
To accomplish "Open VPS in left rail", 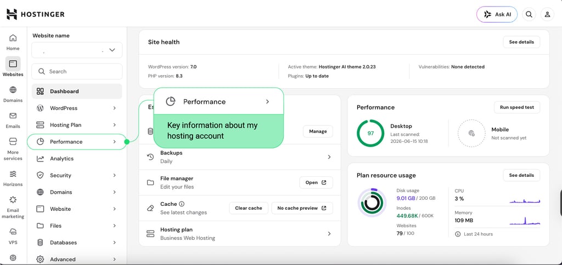I will coord(13,236).
